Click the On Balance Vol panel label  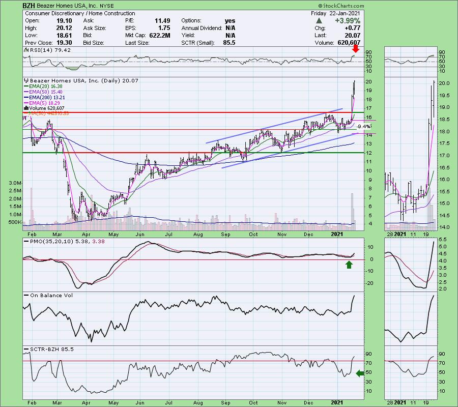point(51,296)
